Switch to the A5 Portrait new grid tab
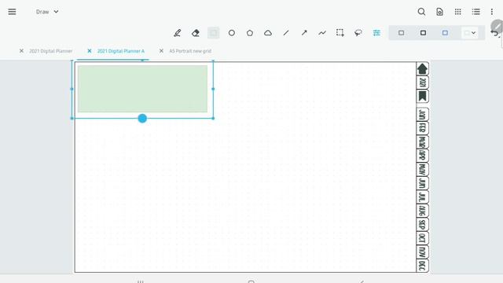The image size is (503, 283). tap(190, 51)
